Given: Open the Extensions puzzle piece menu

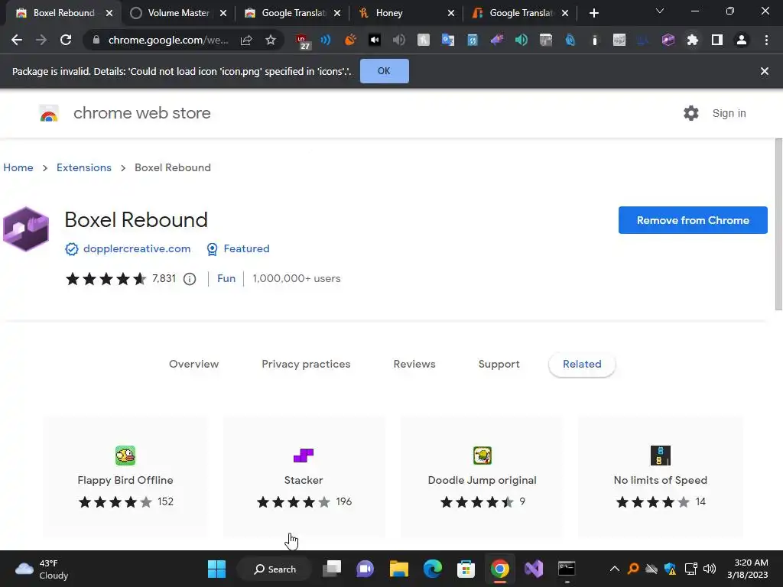Looking at the screenshot, I should (x=693, y=40).
